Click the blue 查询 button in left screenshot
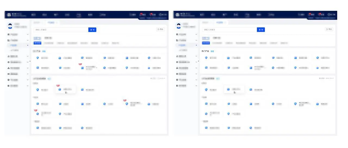 (x=92, y=30)
